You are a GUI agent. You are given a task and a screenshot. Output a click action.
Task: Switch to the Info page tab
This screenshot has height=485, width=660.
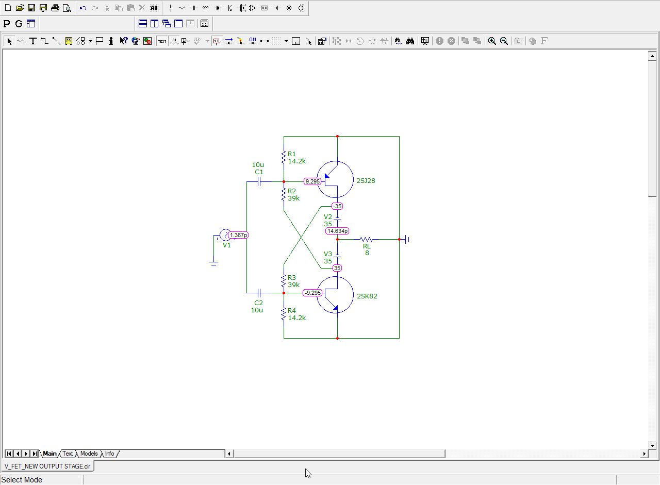point(109,454)
